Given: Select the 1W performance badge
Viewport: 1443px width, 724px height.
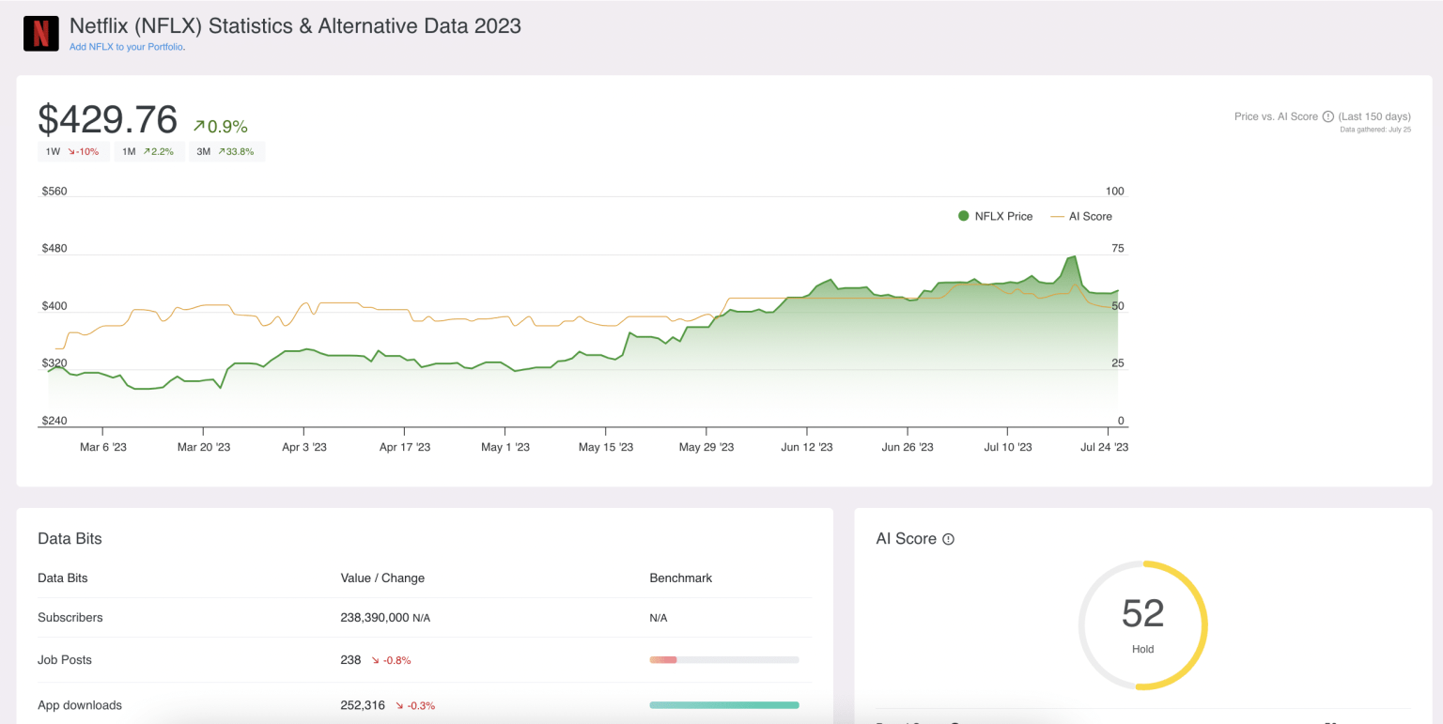Looking at the screenshot, I should pos(72,151).
